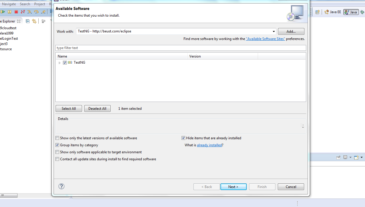Collapse all in Package Explorer
This screenshot has height=207, width=365.
coord(28,21)
